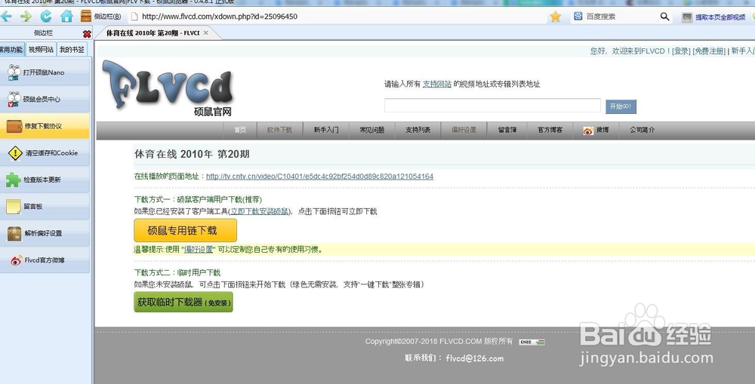The width and height of the screenshot is (755, 384).
Task: Open the 常见问题 nav item
Action: point(371,130)
